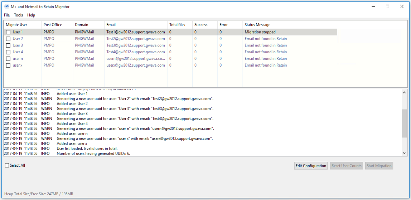Click the Migrator app icon in title bar
The width and height of the screenshot is (411, 200).
(x=6, y=7)
